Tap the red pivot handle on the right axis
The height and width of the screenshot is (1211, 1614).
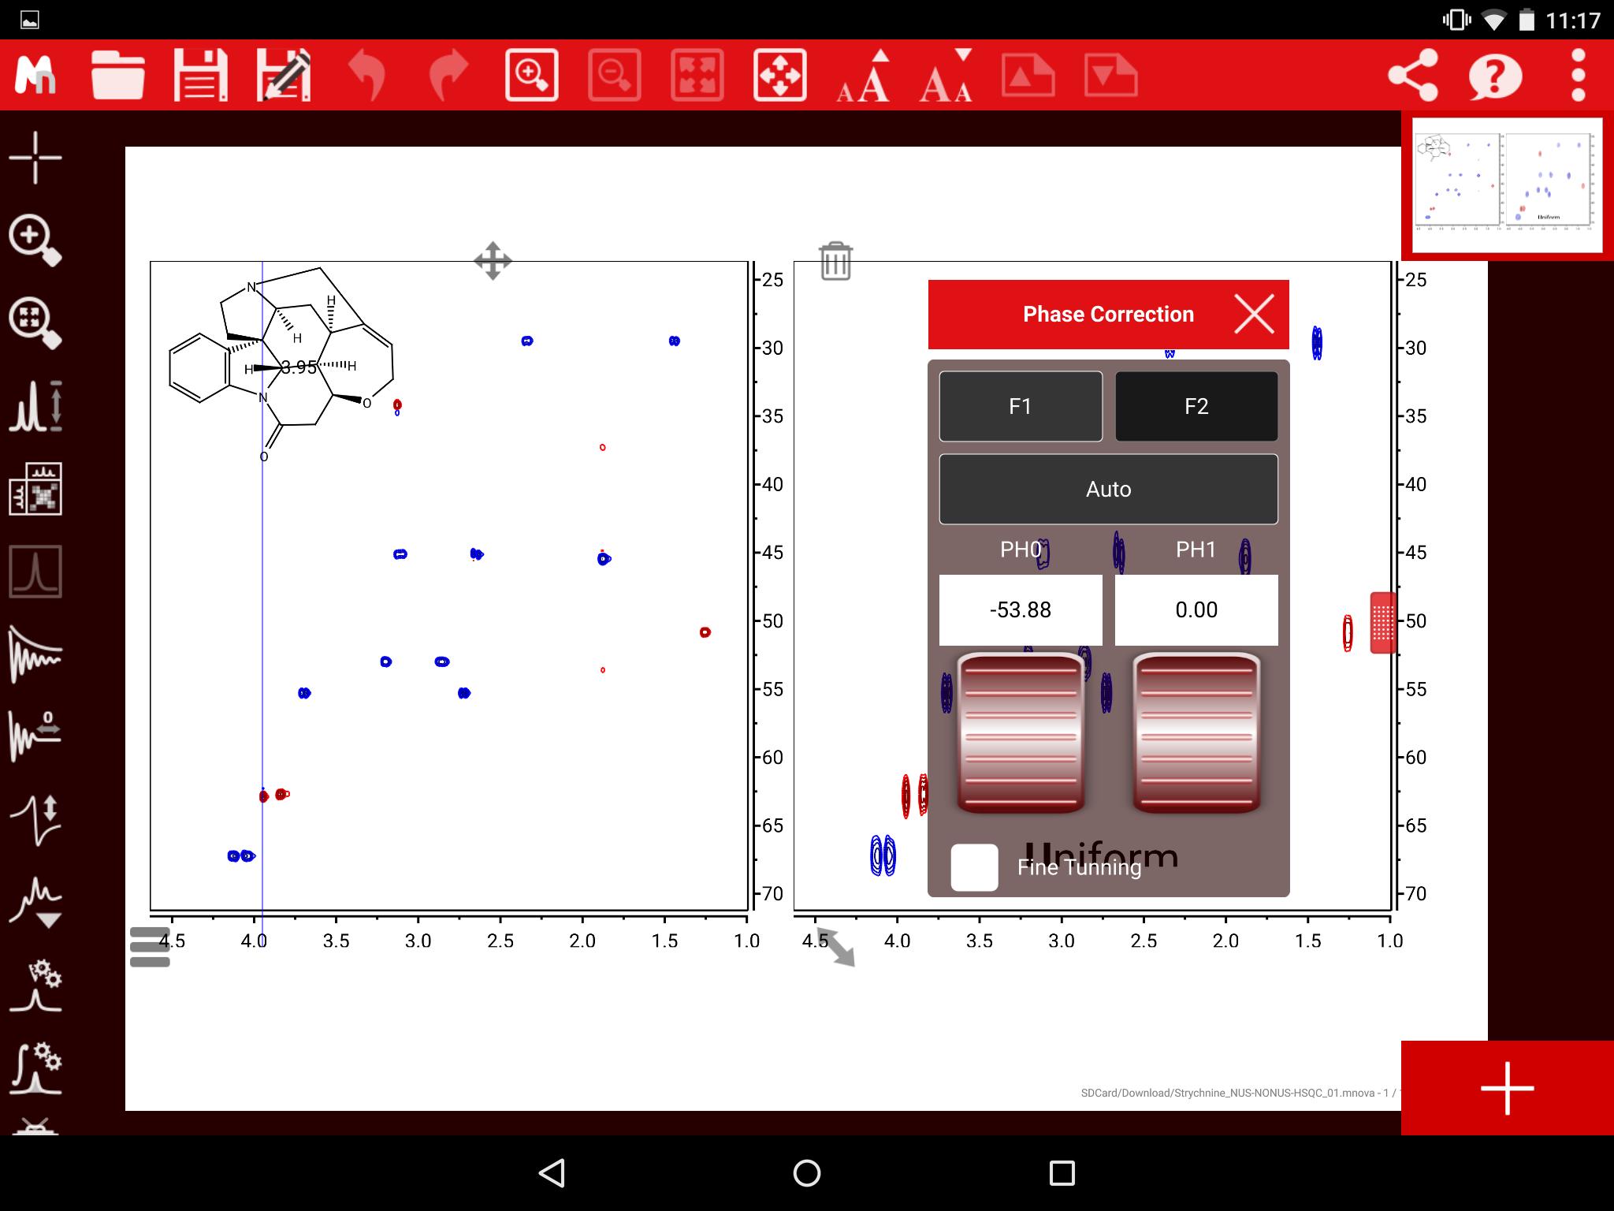click(x=1383, y=623)
